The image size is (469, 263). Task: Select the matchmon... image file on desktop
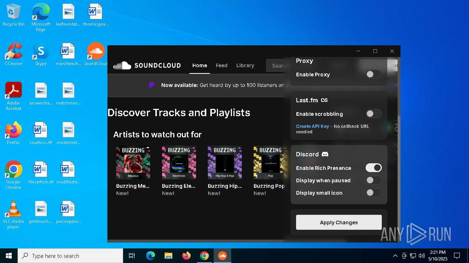pos(68,94)
